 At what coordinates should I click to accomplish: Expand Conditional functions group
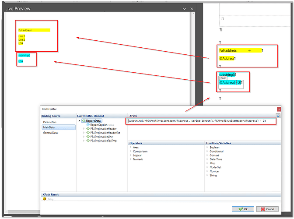pos(207,151)
